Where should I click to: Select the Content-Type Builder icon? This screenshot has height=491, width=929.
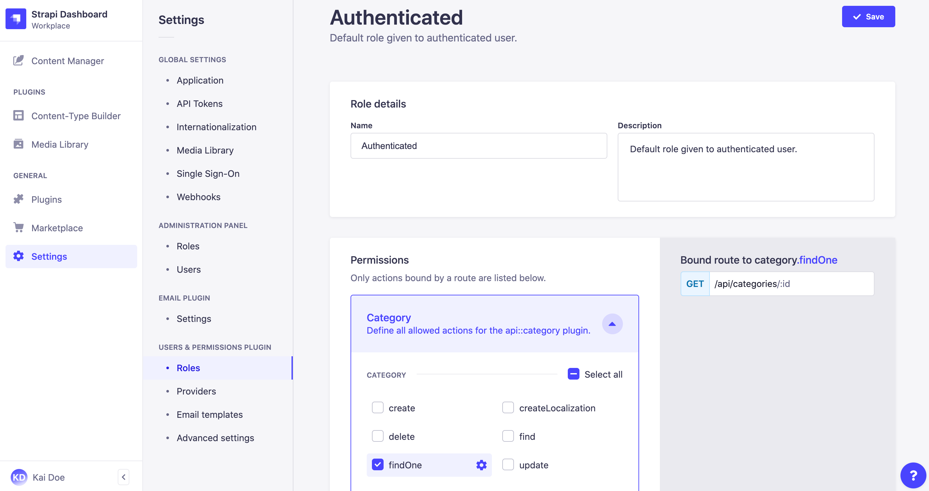(x=18, y=116)
